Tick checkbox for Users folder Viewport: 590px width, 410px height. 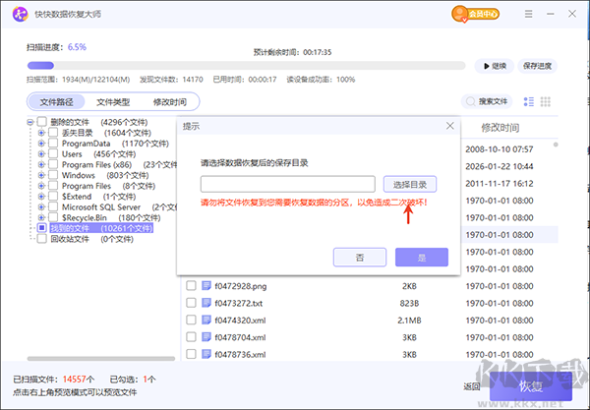(53, 153)
